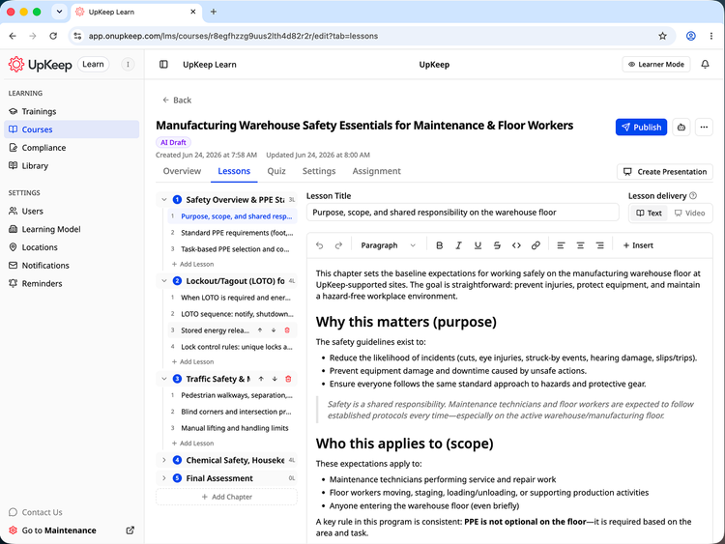The height and width of the screenshot is (544, 725).
Task: Delete the Traffic Safety chapter
Action: [x=288, y=379]
